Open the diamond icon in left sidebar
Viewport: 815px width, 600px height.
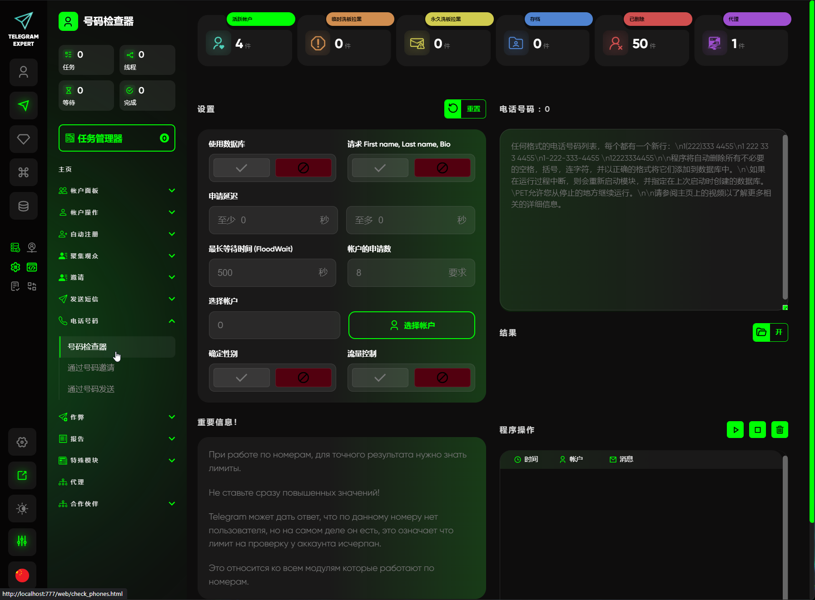tap(24, 139)
